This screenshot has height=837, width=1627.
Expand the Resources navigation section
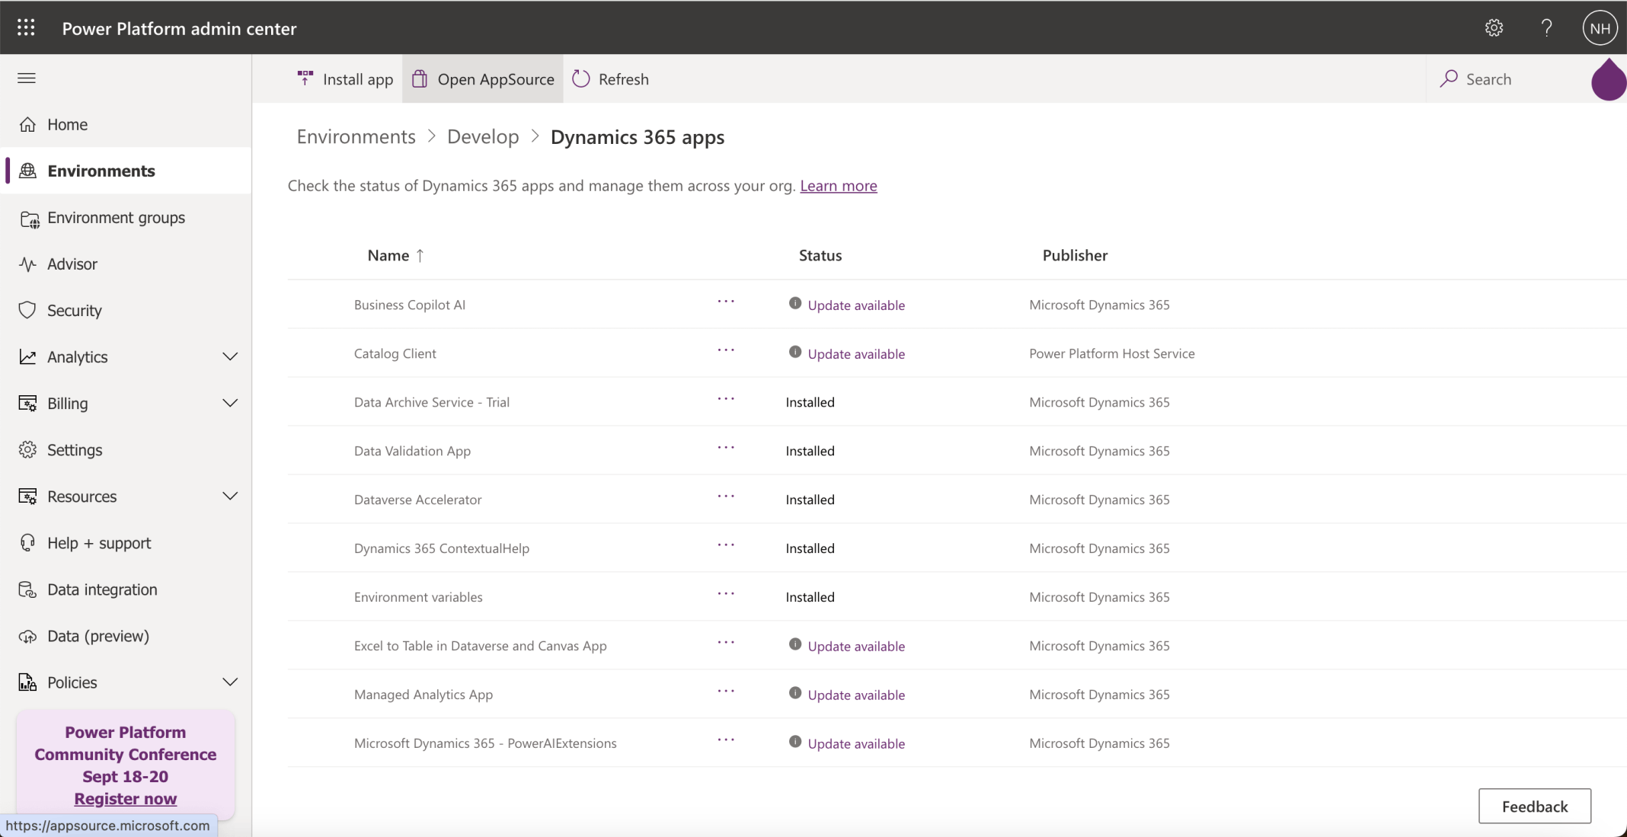pos(229,497)
